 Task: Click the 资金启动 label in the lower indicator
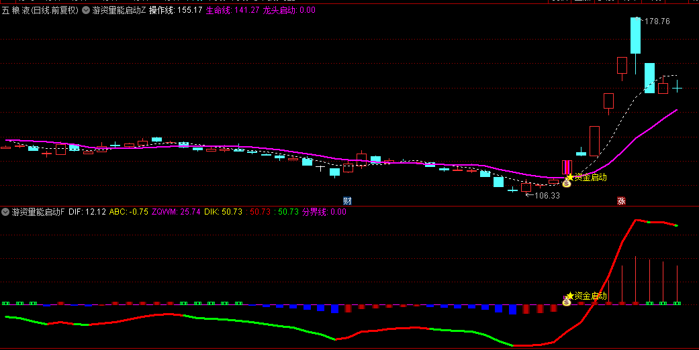[x=591, y=296]
